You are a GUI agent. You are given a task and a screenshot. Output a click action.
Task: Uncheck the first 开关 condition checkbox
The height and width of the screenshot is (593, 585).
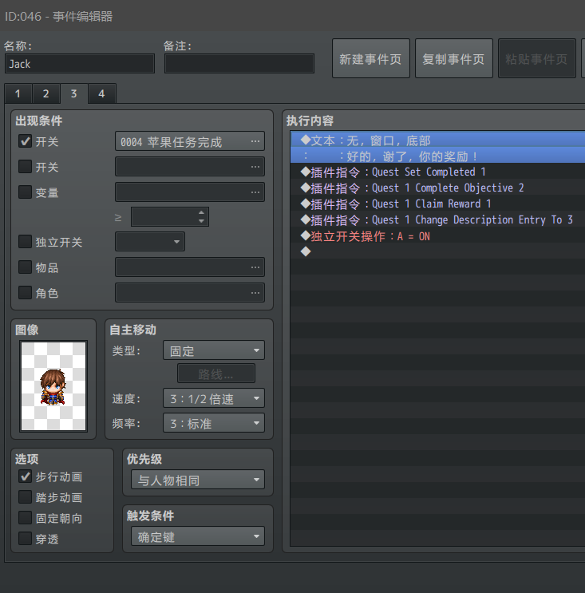pyautogui.click(x=26, y=141)
